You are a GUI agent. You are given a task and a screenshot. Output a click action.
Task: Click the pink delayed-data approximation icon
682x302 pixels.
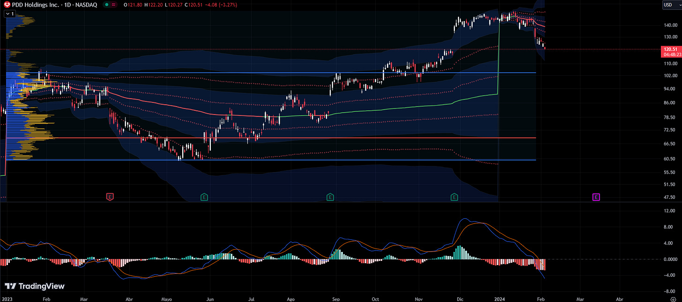click(114, 5)
